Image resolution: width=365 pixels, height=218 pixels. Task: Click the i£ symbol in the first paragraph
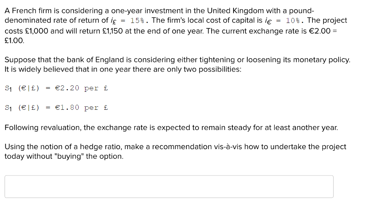coord(113,21)
